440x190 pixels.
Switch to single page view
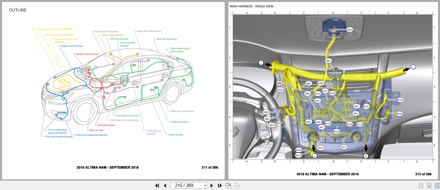(x=421, y=185)
